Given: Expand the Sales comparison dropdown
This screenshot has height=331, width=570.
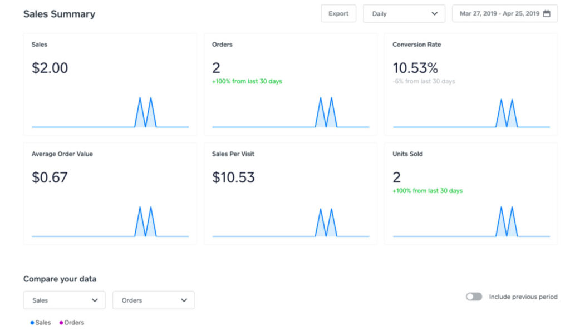Looking at the screenshot, I should coord(64,300).
